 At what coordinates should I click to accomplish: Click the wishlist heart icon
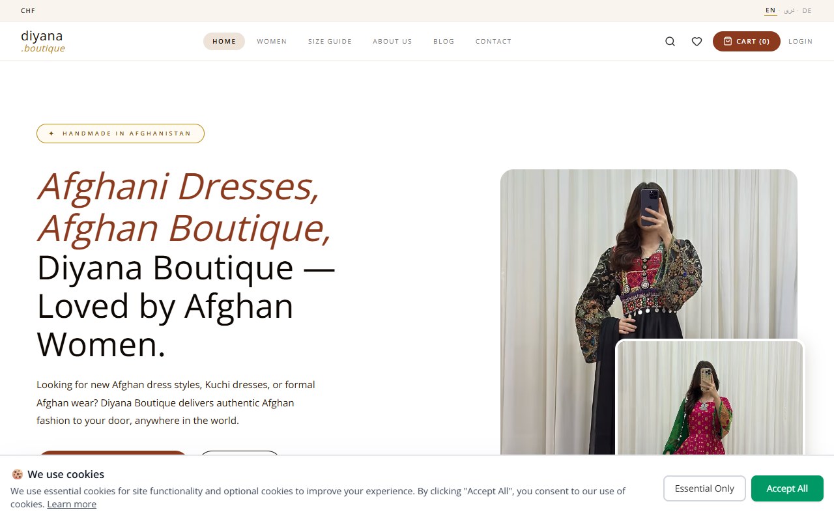pyautogui.click(x=697, y=42)
